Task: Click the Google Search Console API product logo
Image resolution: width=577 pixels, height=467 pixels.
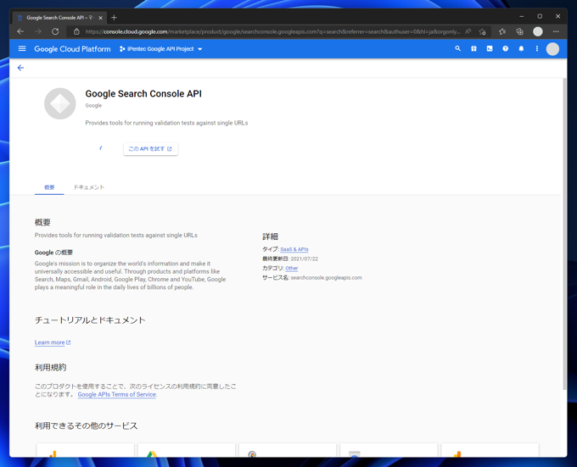Action: pyautogui.click(x=60, y=103)
